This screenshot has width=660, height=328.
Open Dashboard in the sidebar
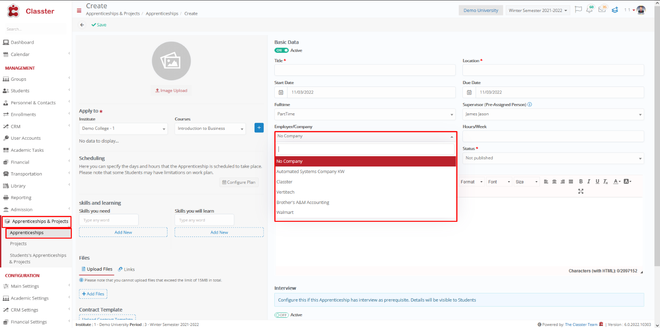click(x=22, y=42)
